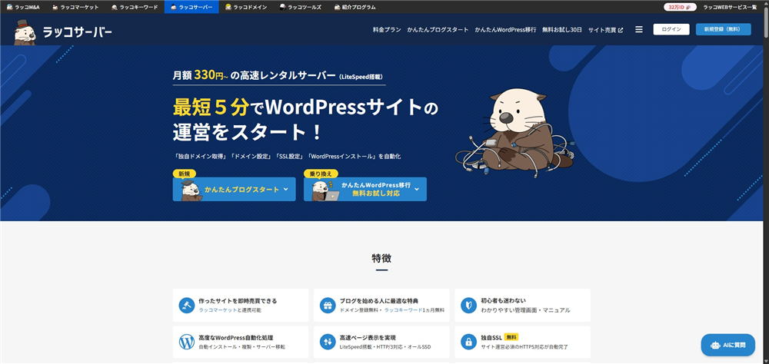The image size is (769, 364).
Task: Click the otter mascot with cables illustration
Action: click(x=515, y=131)
